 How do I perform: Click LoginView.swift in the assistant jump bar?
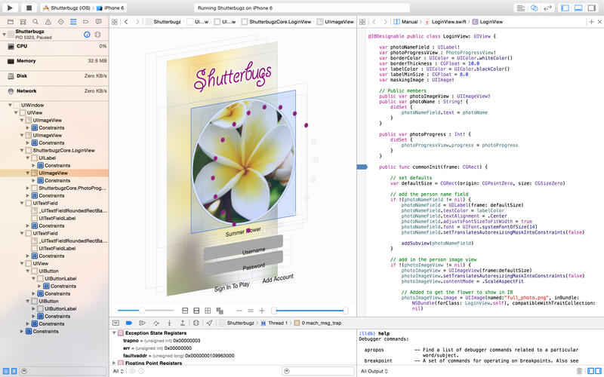click(450, 23)
